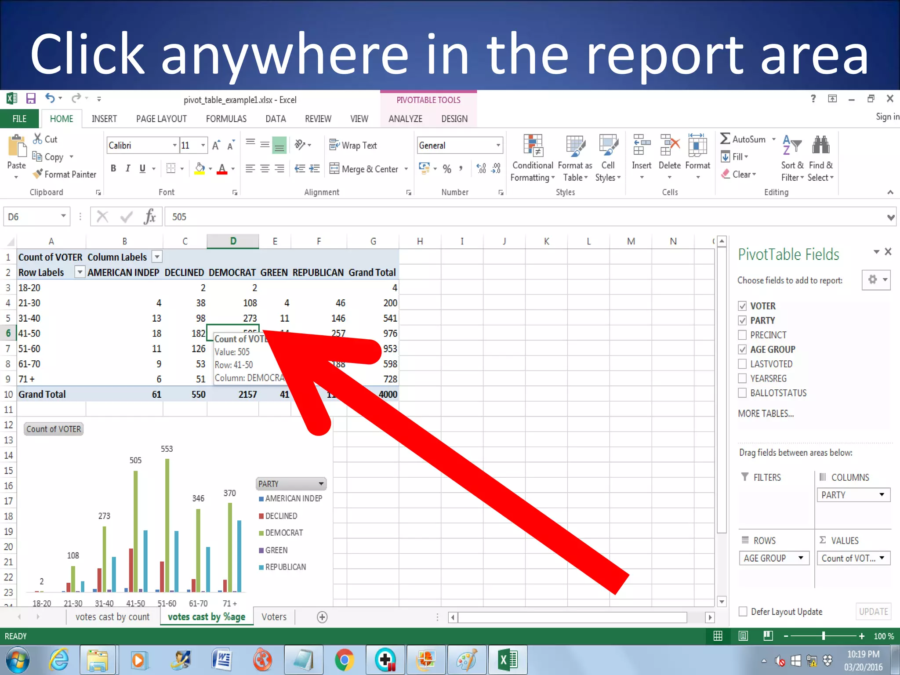Screen dimensions: 900x675
Task: Open PARTY chart filter dropdown
Action: coord(321,483)
